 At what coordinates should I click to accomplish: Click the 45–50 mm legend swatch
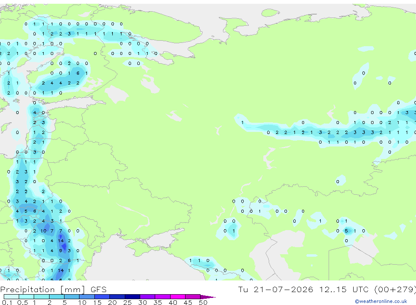193,297
